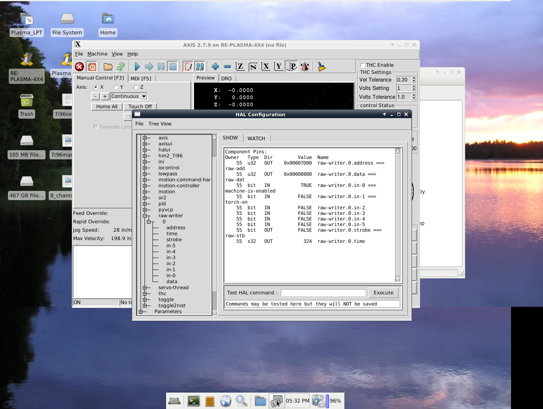543x409 pixels.
Task: Enable the THC Enable checkbox
Action: pos(363,65)
